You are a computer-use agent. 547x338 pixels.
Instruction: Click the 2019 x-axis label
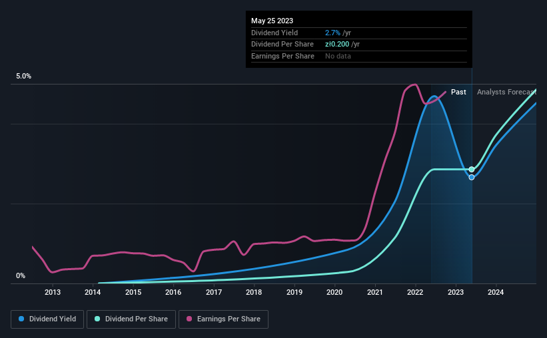coord(294,292)
